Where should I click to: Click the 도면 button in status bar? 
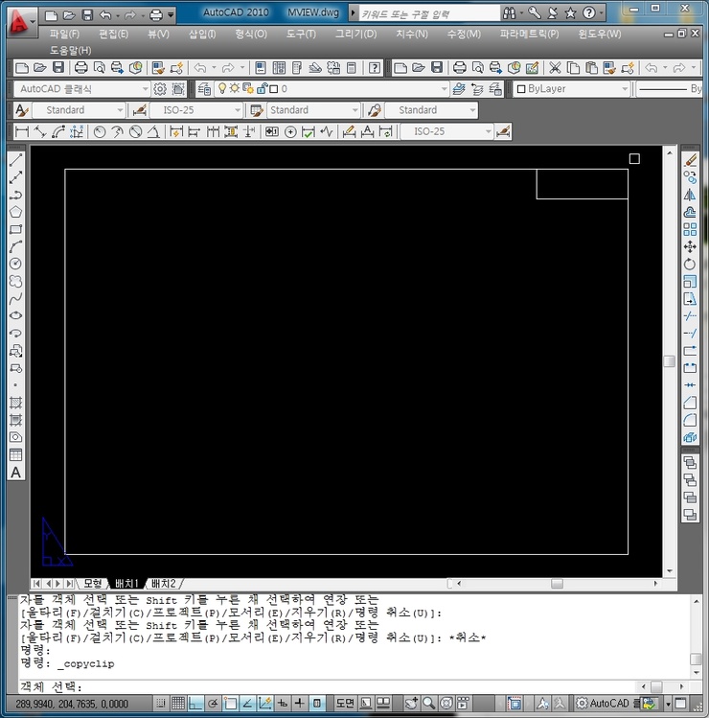pyautogui.click(x=345, y=703)
